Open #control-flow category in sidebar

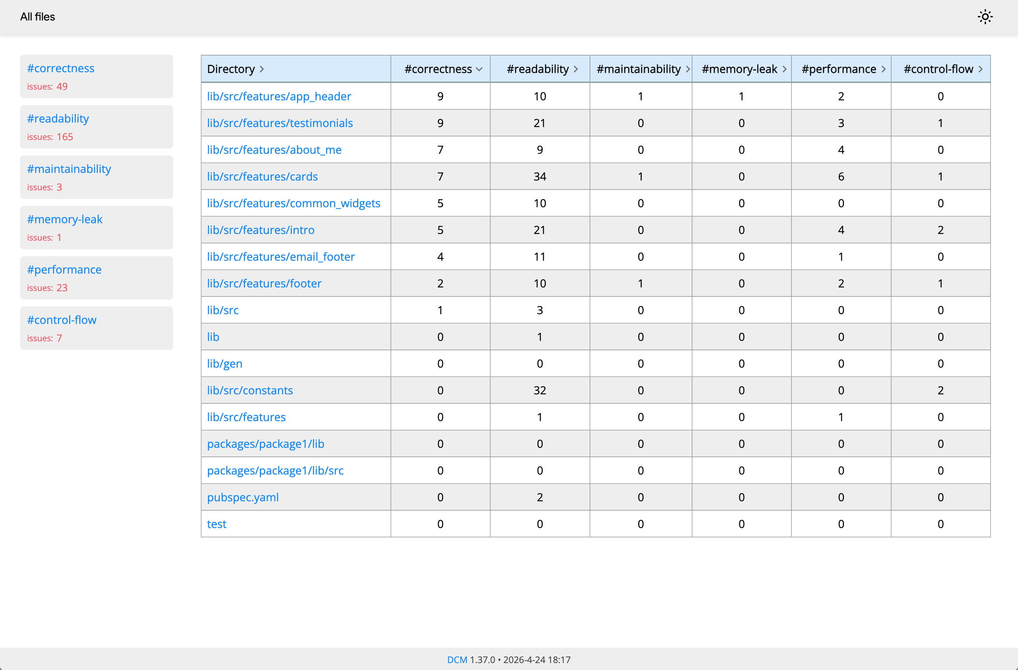pyautogui.click(x=61, y=320)
